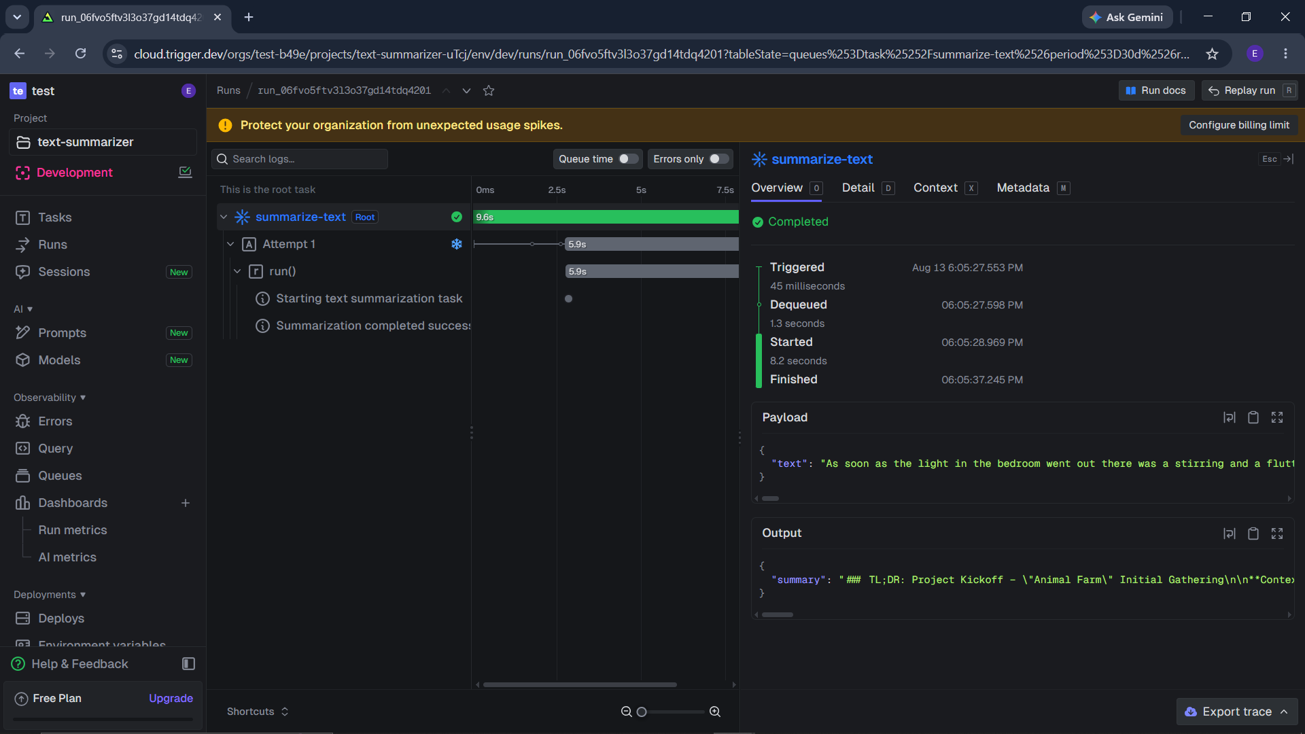The width and height of the screenshot is (1305, 734).
Task: Reload the browser page
Action: pyautogui.click(x=80, y=54)
